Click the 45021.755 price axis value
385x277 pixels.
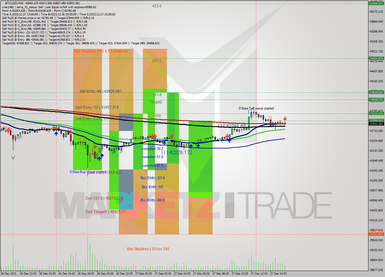pyautogui.click(x=376, y=51)
